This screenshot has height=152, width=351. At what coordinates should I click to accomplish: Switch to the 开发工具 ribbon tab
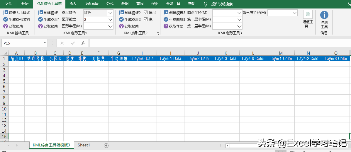tap(173, 4)
